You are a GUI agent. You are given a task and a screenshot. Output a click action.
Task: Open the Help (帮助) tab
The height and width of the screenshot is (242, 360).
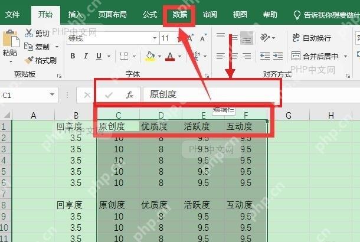pos(270,15)
